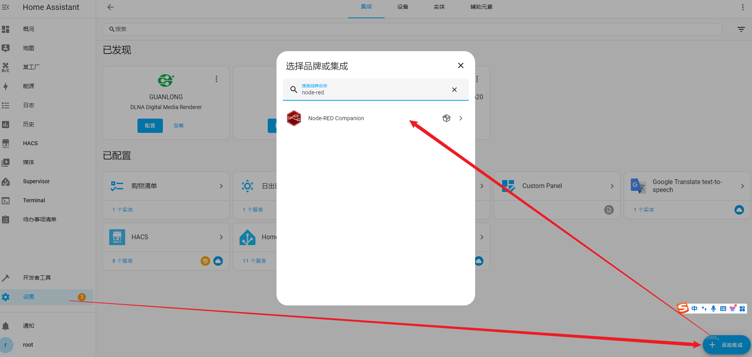Click the Sogou input method logo
Image resolution: width=752 pixels, height=357 pixels.
point(683,308)
